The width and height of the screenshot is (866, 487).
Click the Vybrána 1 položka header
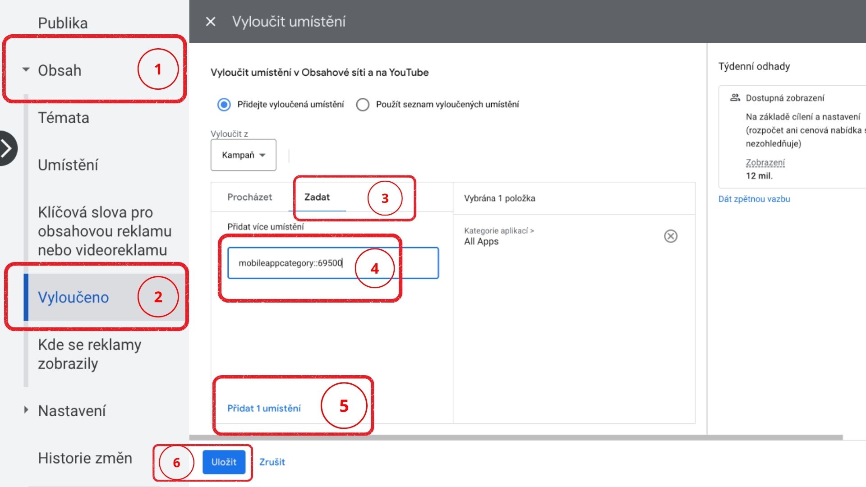point(500,198)
